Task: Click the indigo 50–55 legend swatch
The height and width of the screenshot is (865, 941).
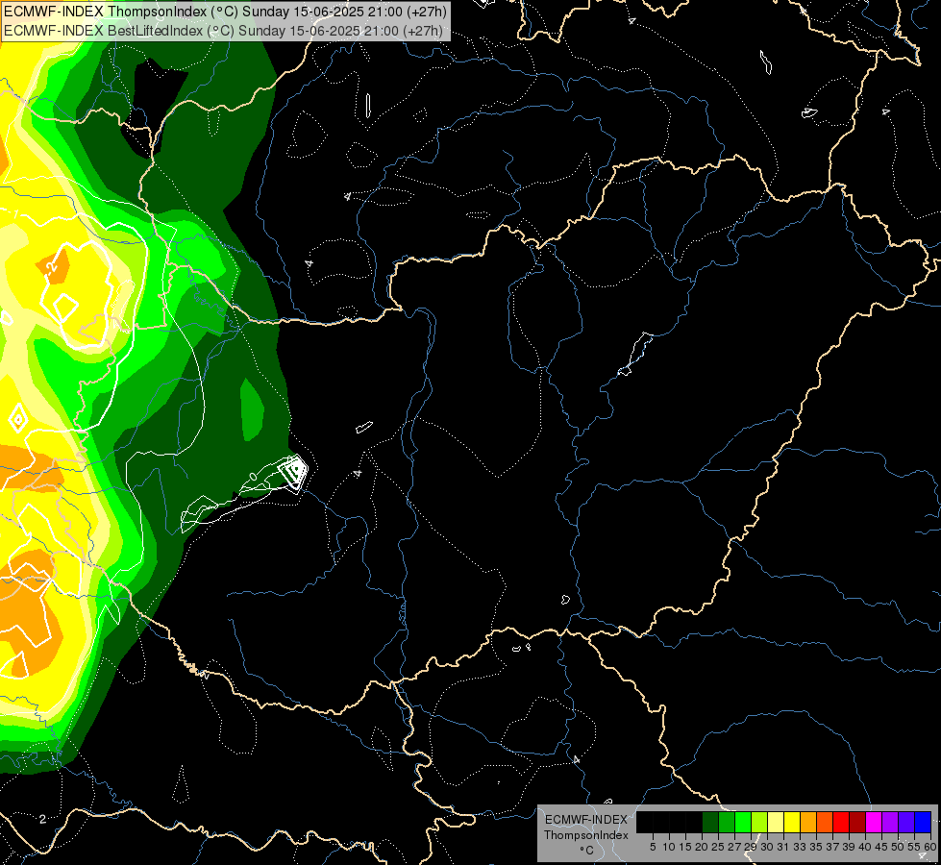Action: (906, 822)
